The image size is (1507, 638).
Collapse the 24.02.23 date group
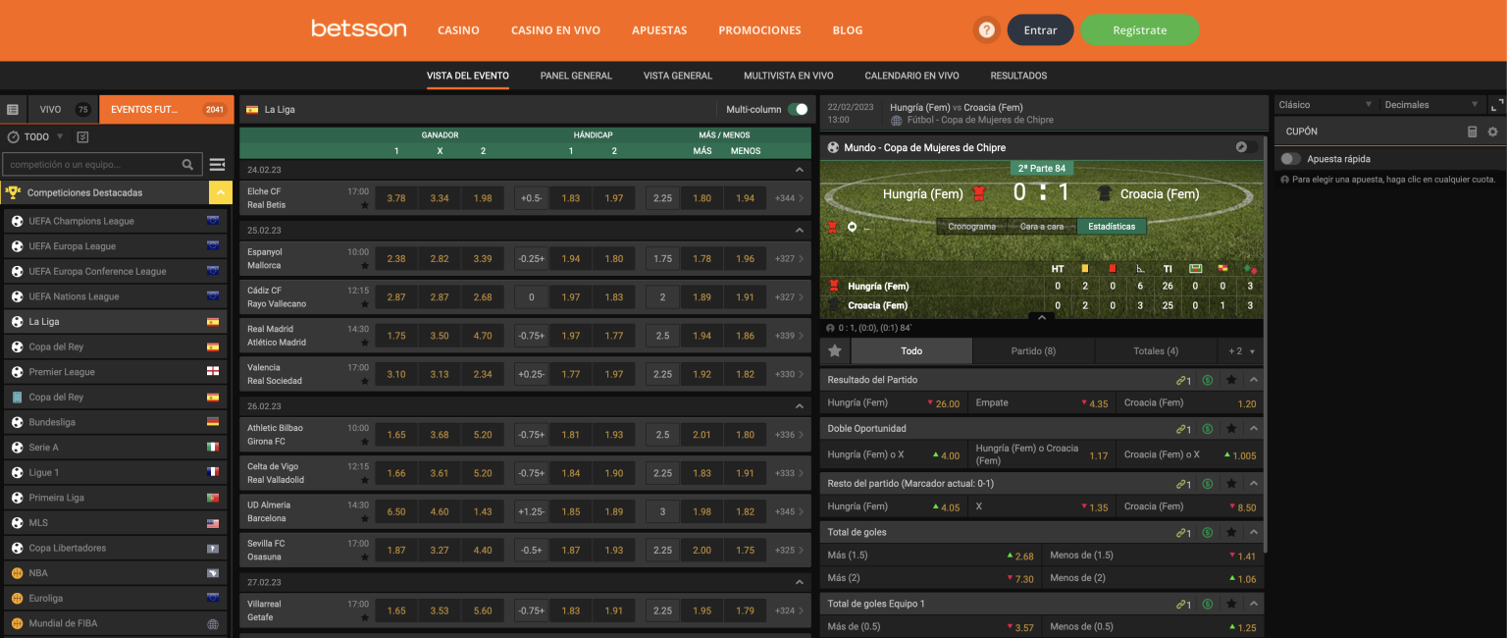(799, 170)
